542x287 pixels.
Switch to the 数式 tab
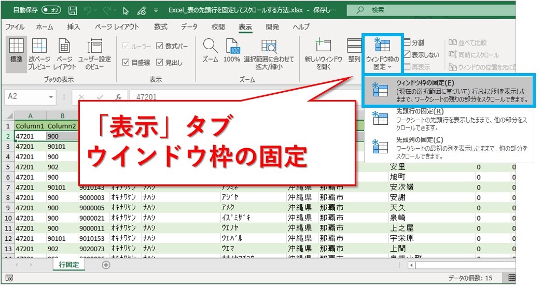point(161,26)
